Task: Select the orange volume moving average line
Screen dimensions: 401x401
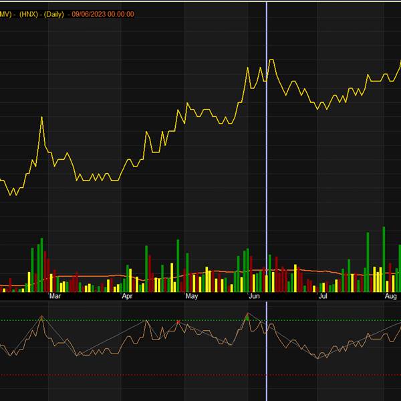Action: click(x=200, y=275)
